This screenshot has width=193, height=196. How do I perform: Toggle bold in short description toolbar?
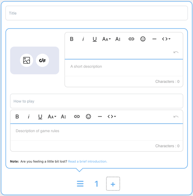pos(72,39)
